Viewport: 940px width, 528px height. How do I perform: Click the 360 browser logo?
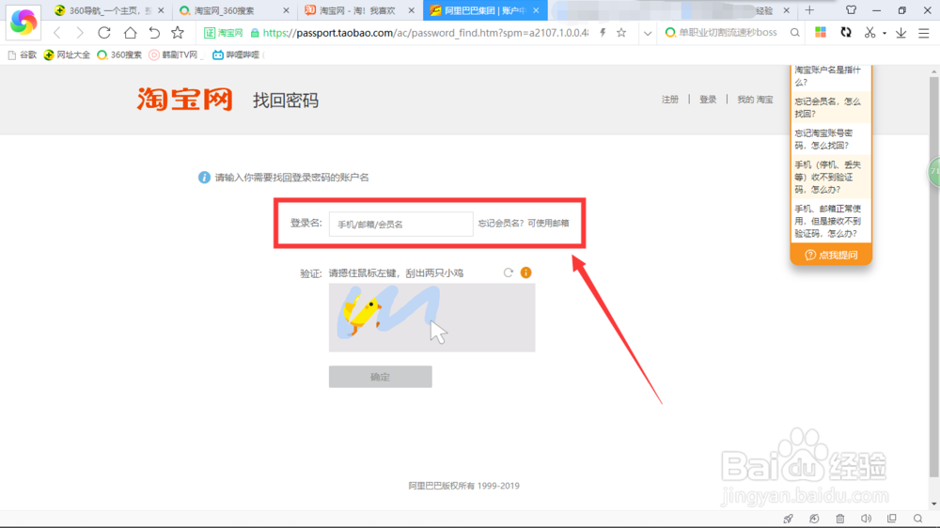23,22
